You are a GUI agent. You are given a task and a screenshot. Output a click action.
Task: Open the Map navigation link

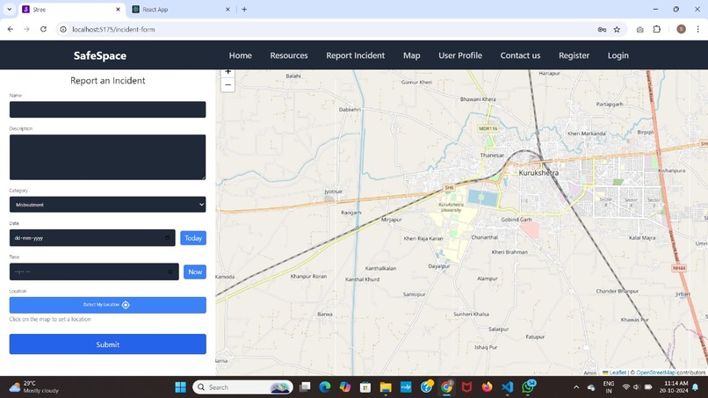point(411,55)
